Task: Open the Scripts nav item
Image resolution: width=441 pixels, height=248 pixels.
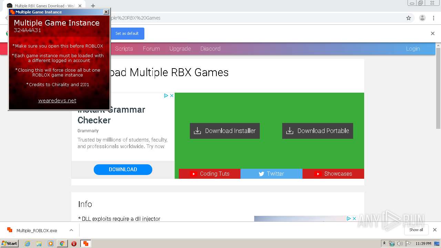Action: pos(124,49)
